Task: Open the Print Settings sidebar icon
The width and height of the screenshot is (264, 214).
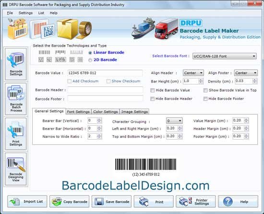Action: (x=16, y=134)
